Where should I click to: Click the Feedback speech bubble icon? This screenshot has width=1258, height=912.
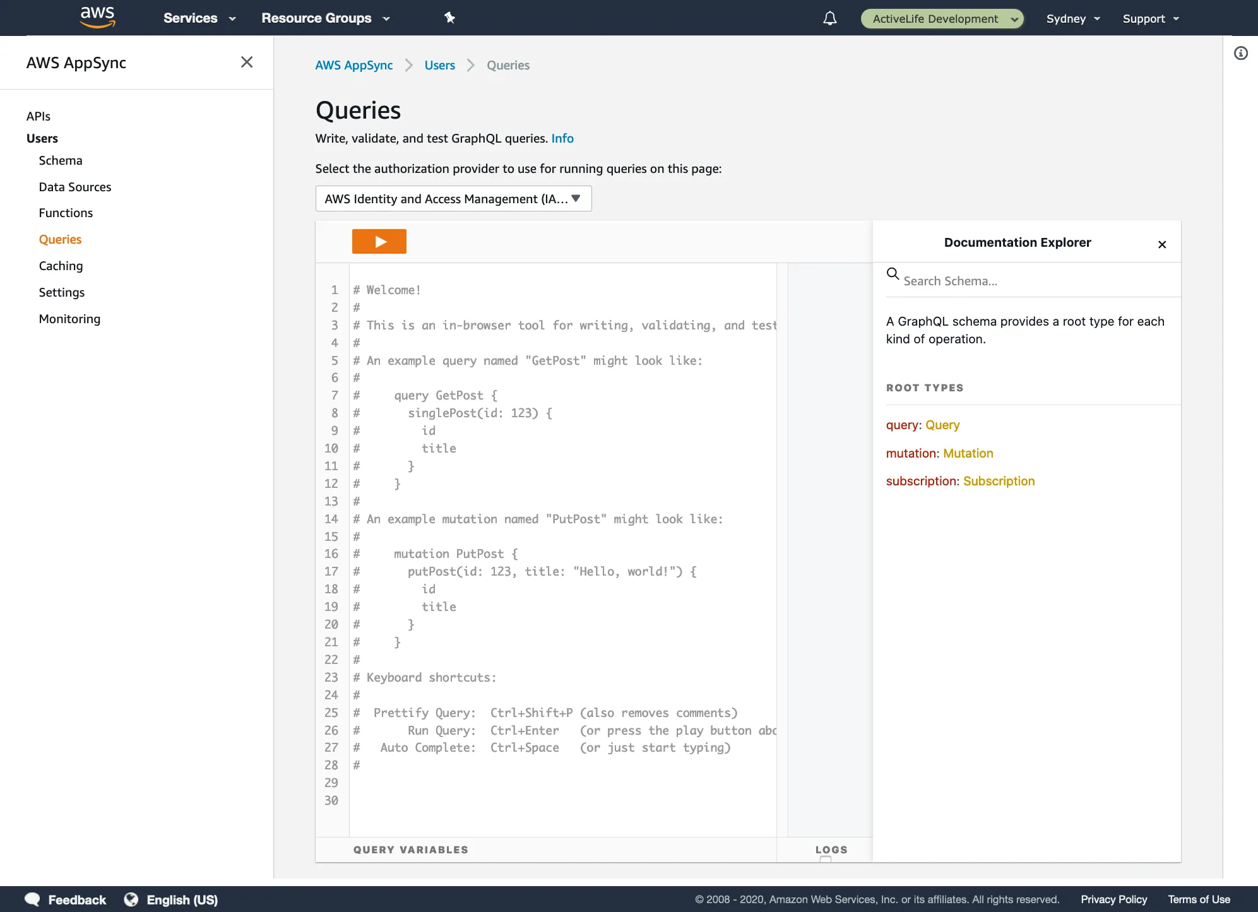pos(32,899)
